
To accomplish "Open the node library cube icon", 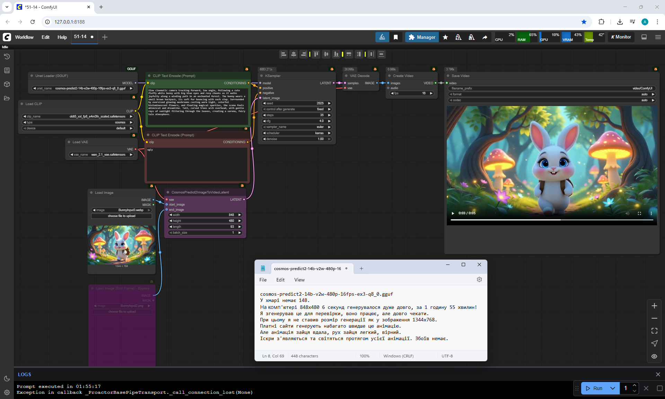I will (7, 84).
